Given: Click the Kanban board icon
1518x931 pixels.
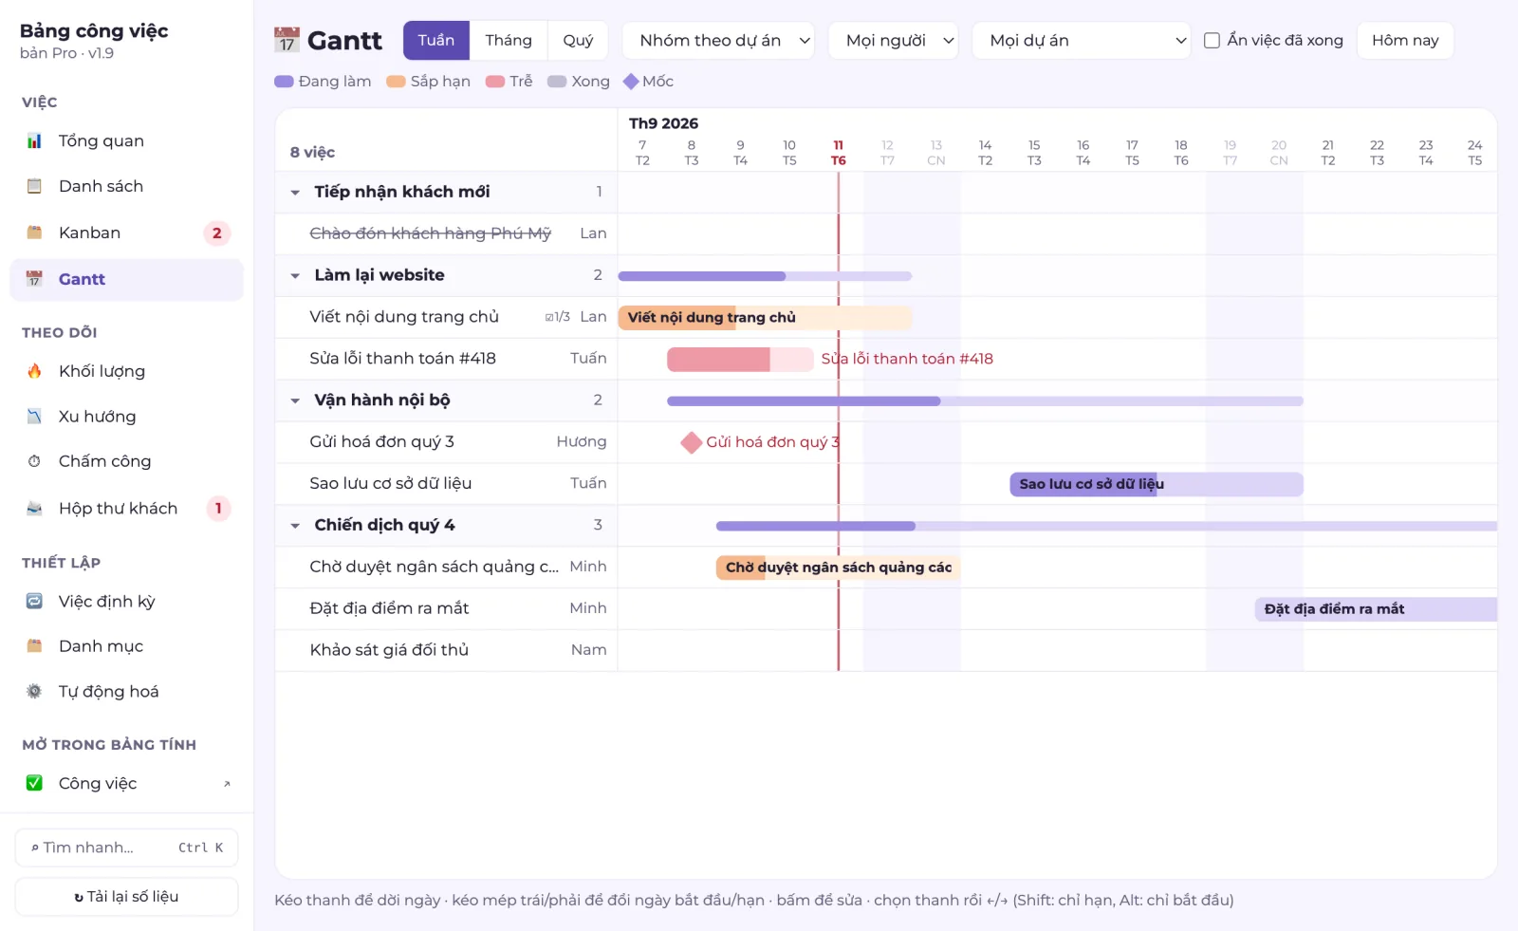Looking at the screenshot, I should 34,233.
